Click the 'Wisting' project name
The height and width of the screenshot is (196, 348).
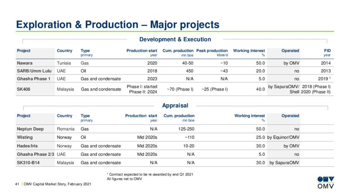(x=25, y=137)
